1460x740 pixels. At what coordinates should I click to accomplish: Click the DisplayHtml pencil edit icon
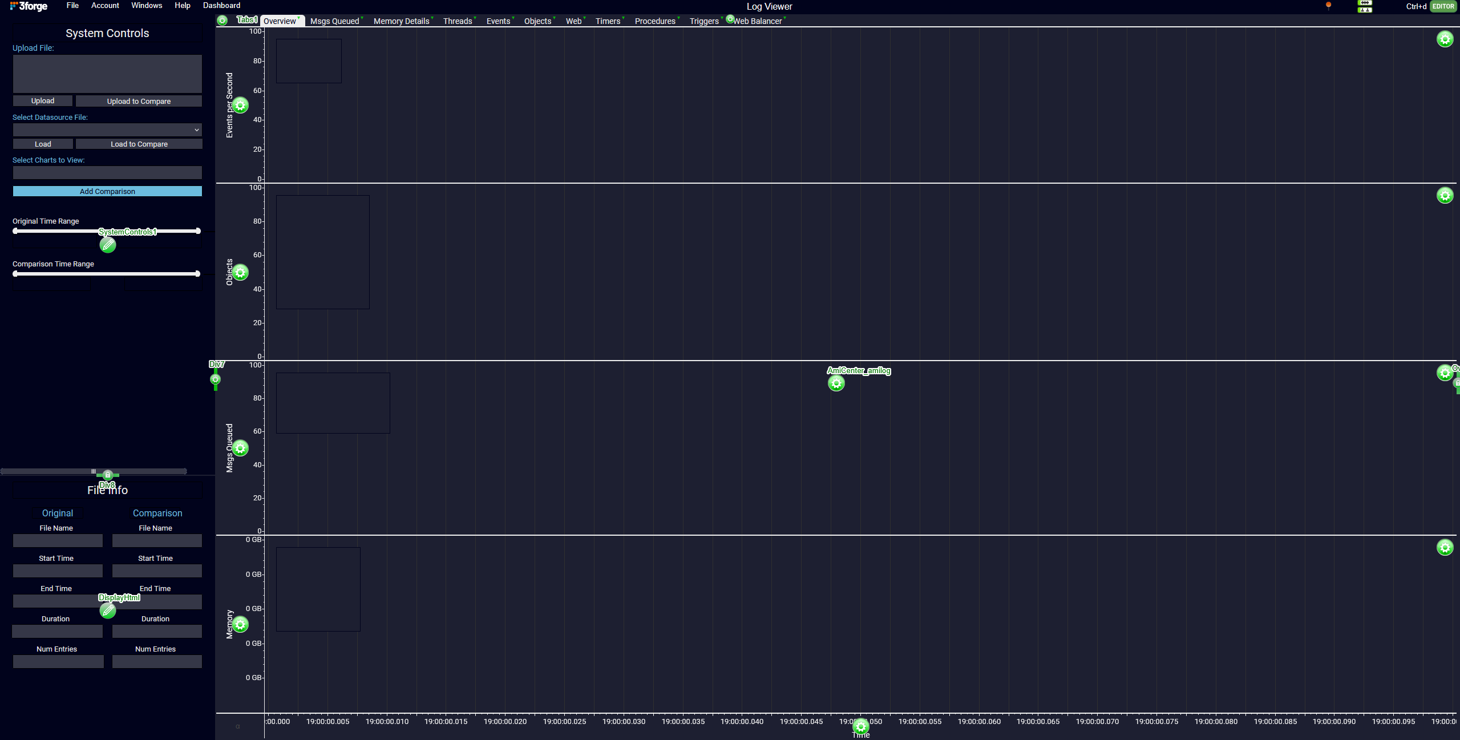coord(108,610)
